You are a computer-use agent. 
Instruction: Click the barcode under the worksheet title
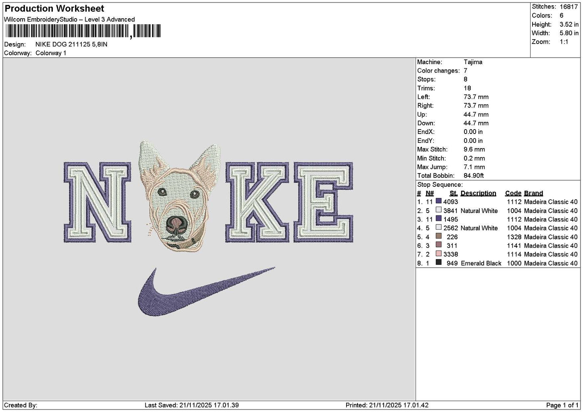[x=83, y=31]
